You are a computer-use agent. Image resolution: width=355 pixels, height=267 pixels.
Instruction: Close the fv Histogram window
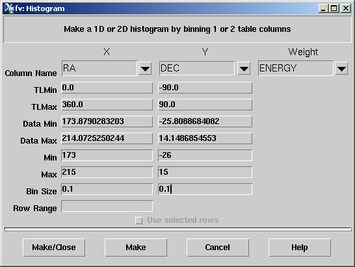point(346,8)
